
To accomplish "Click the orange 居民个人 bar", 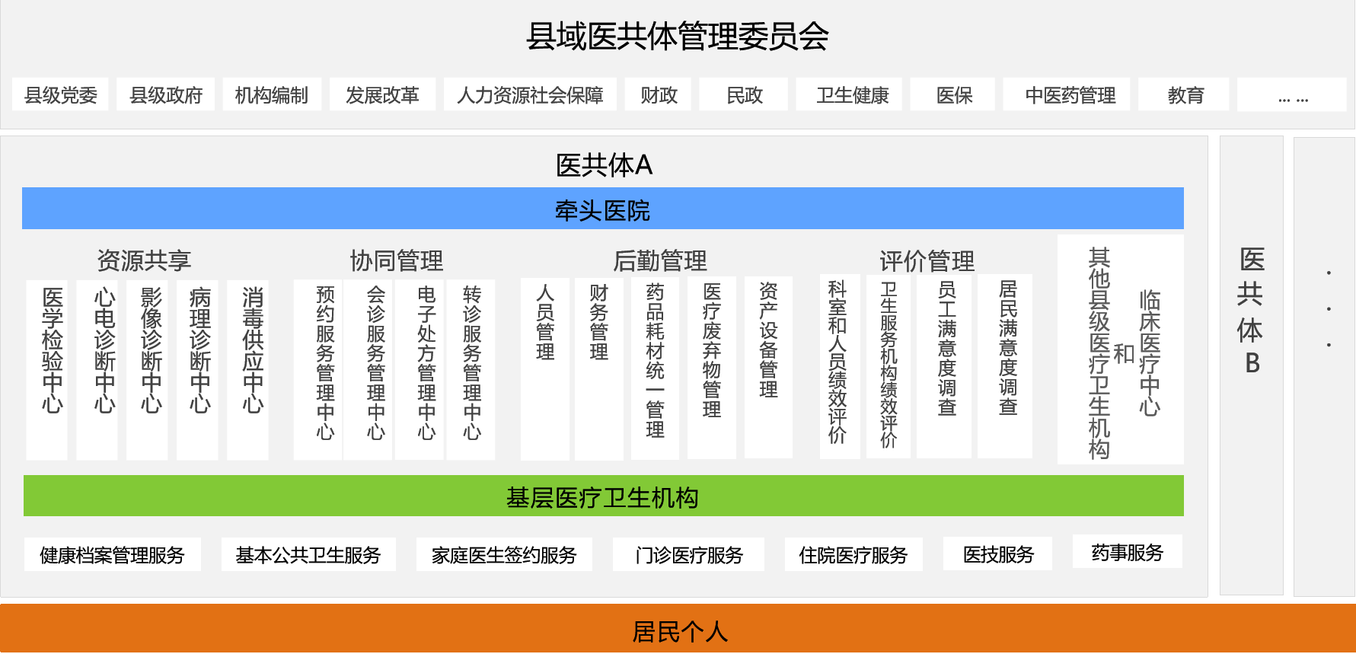I will pos(678,630).
